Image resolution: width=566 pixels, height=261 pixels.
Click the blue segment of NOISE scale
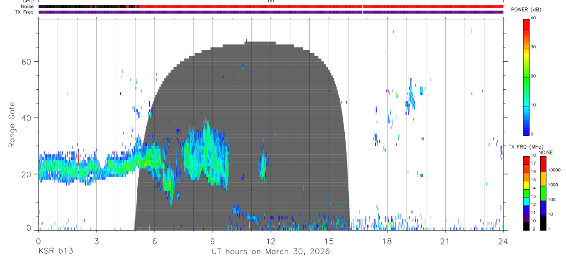click(543, 208)
